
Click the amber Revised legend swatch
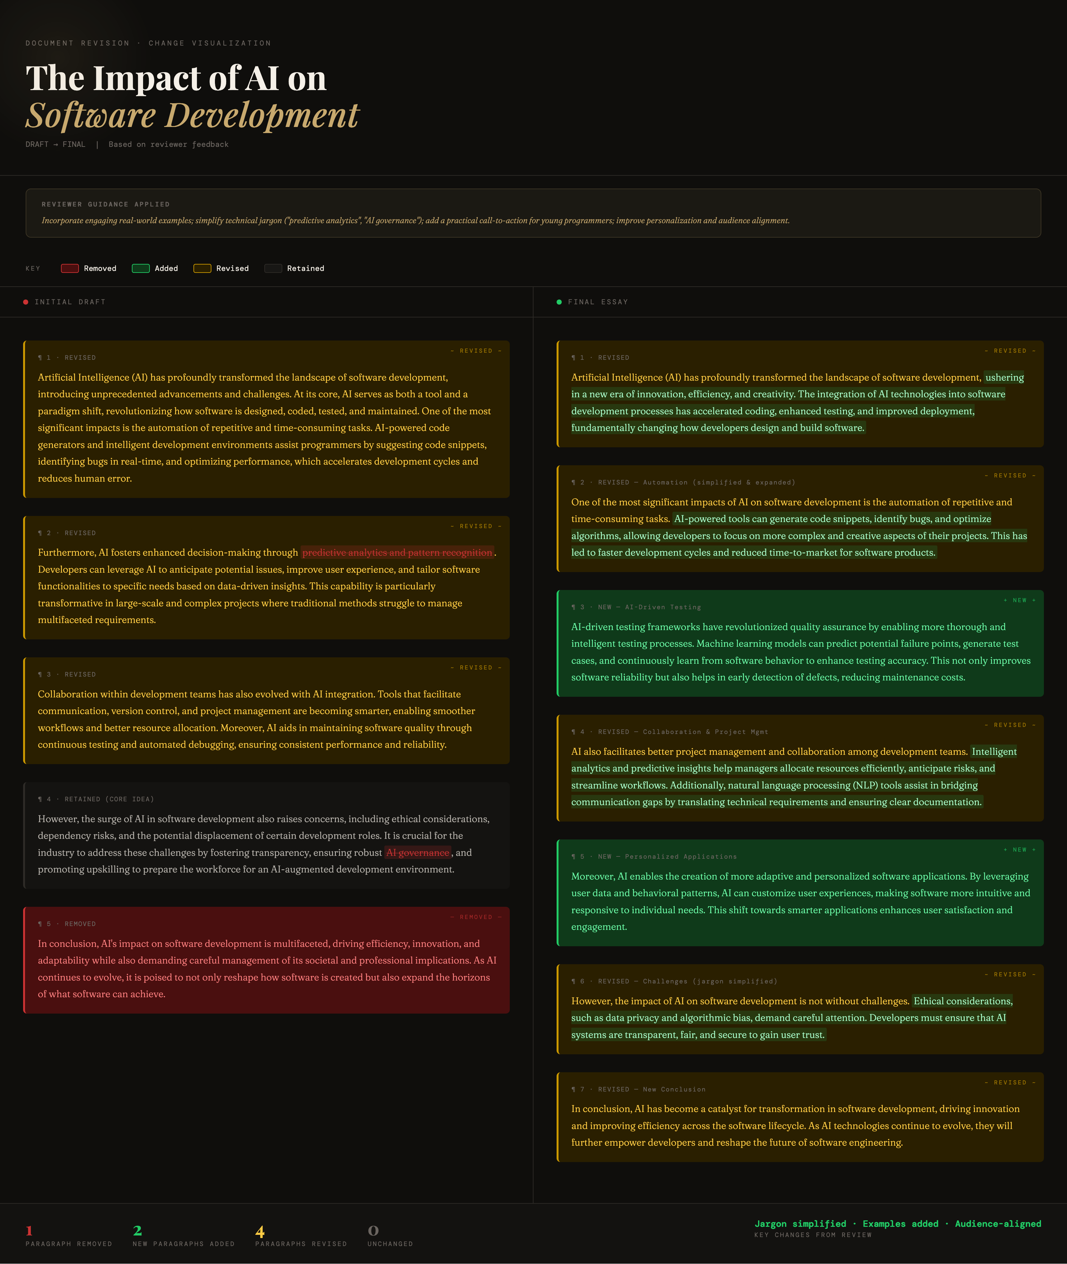(202, 268)
